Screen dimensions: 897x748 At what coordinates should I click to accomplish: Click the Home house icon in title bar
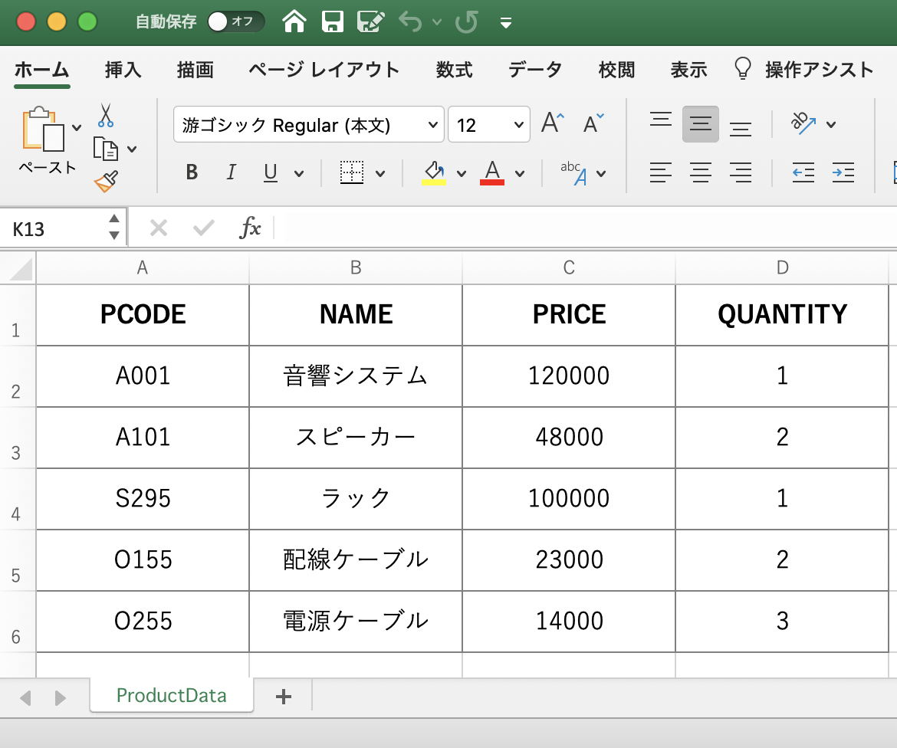click(x=294, y=21)
